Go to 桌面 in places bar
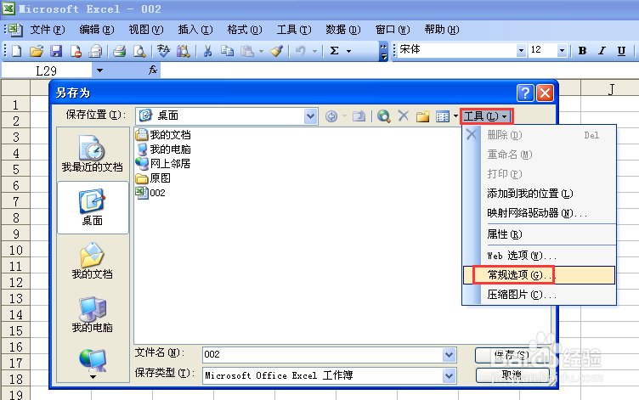Screen dimensions: 639x400 (x=93, y=207)
